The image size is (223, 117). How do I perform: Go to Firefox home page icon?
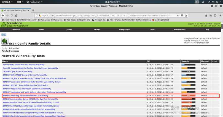[16, 15]
